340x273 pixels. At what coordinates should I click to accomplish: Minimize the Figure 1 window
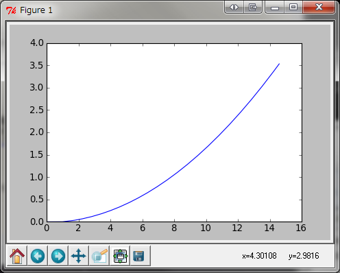pyautogui.click(x=275, y=8)
